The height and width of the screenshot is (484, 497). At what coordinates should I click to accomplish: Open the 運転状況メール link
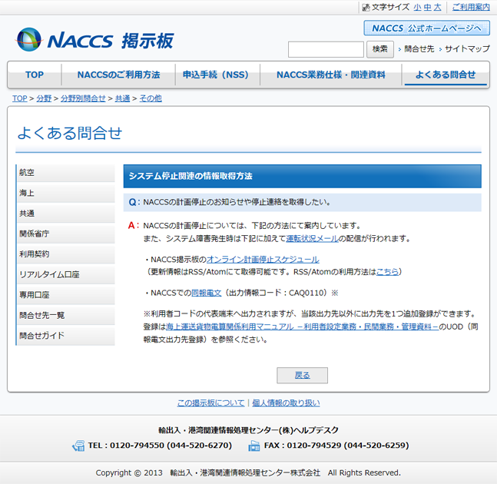tap(312, 239)
